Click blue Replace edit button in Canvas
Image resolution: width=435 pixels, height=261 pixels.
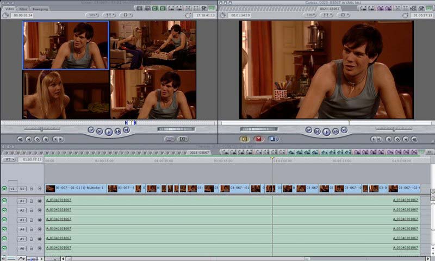click(x=273, y=139)
